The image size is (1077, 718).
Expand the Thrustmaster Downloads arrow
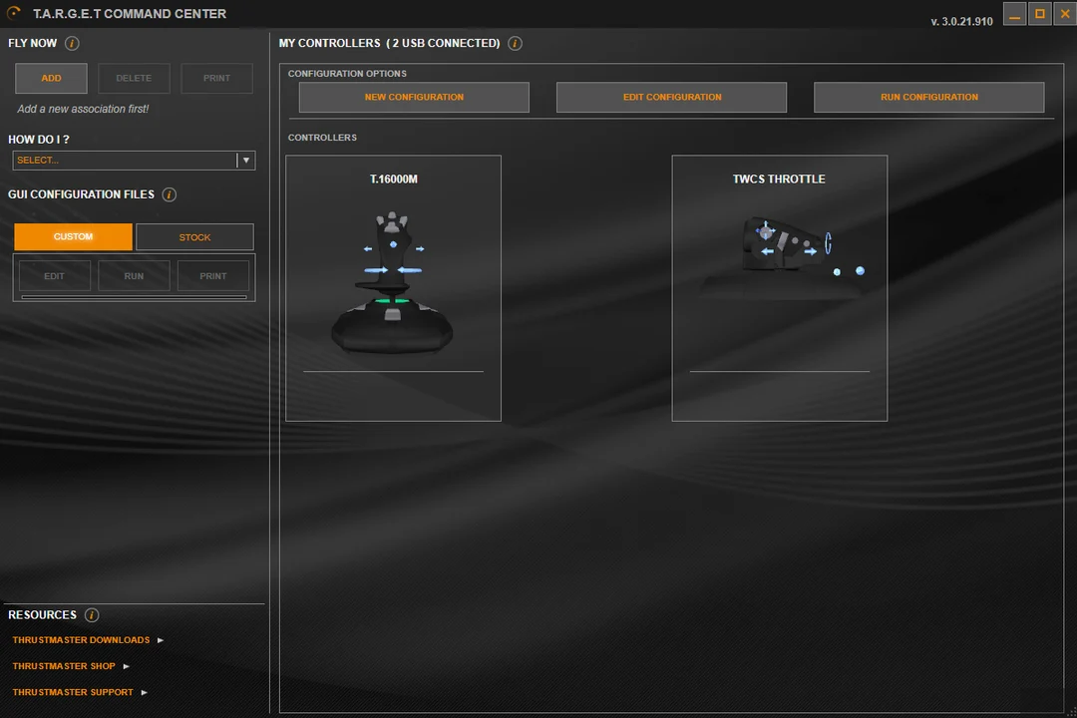click(161, 640)
